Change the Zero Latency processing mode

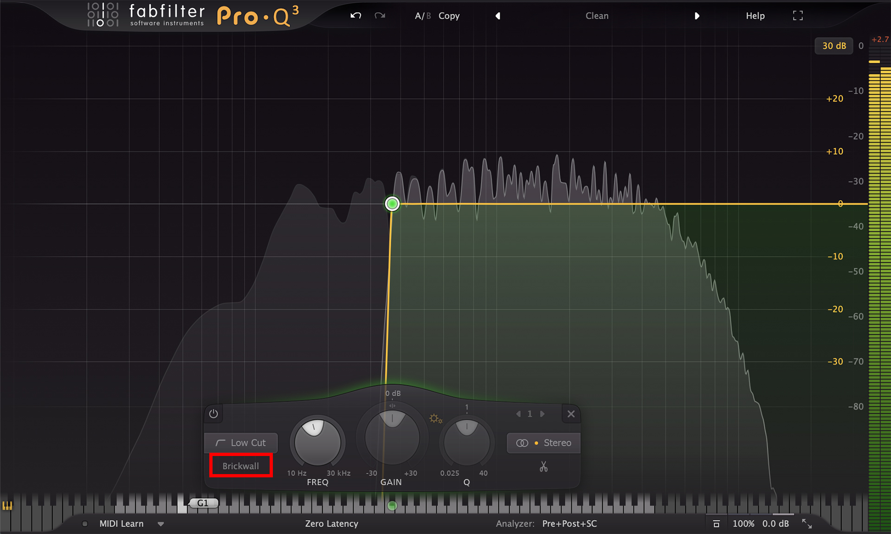point(331,524)
